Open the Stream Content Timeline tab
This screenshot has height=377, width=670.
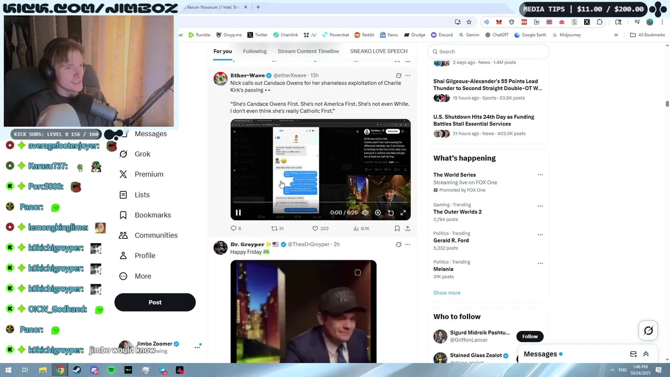pyautogui.click(x=308, y=51)
